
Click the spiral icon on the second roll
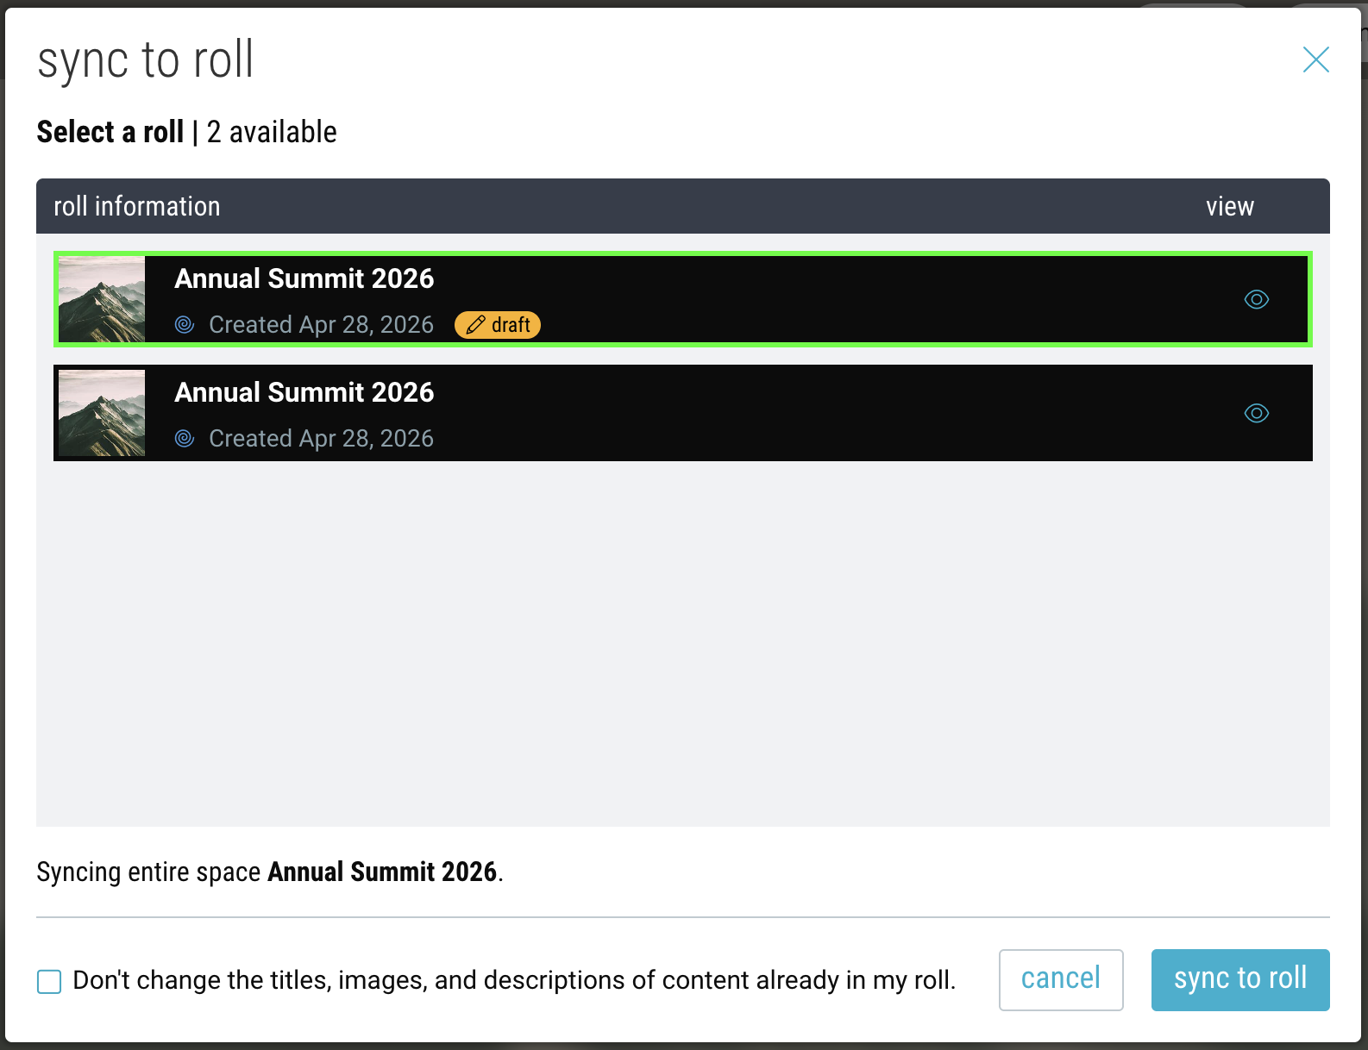pyautogui.click(x=185, y=439)
